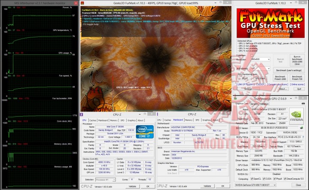
Task: Click Validate button in right CPU-Z
Action: pos(207,186)
